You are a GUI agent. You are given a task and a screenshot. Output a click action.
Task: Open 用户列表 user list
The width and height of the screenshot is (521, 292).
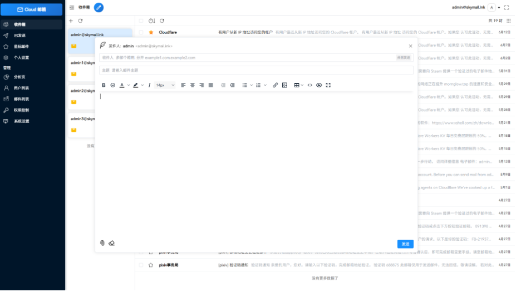coord(32,89)
